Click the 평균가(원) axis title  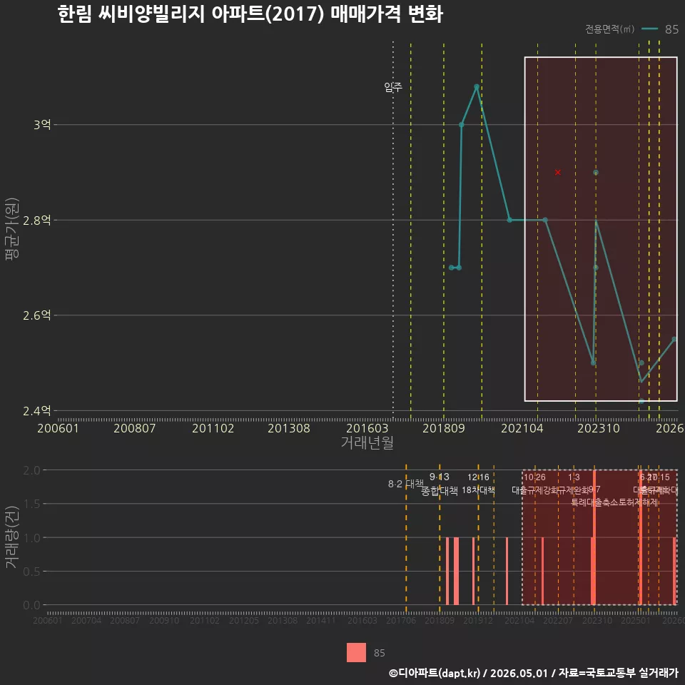coord(12,229)
